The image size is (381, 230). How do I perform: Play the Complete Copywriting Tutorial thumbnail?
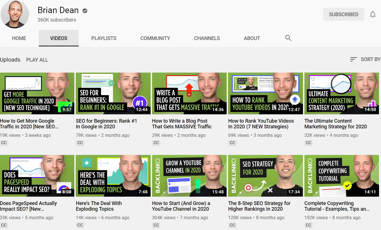(x=342, y=176)
